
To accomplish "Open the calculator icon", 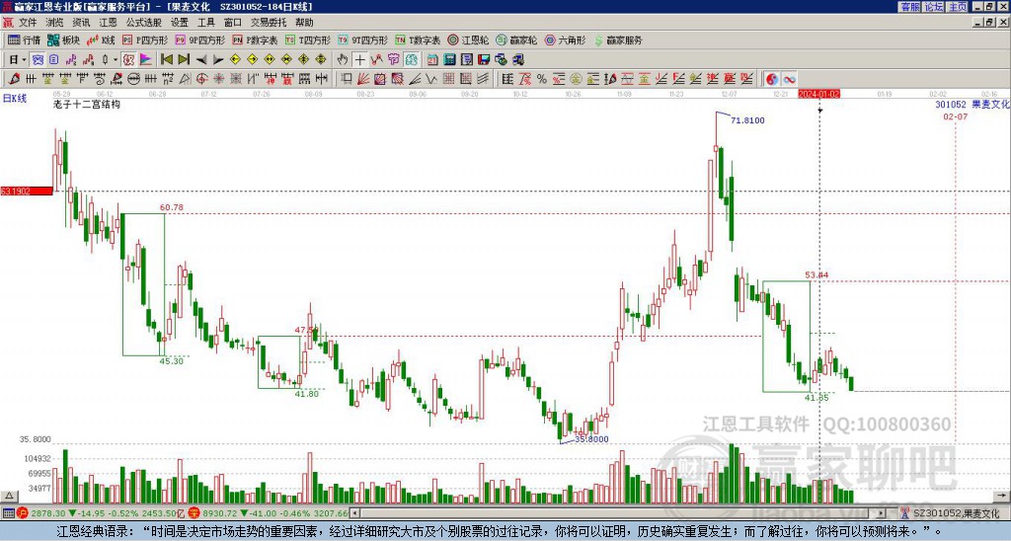I will click(x=449, y=60).
